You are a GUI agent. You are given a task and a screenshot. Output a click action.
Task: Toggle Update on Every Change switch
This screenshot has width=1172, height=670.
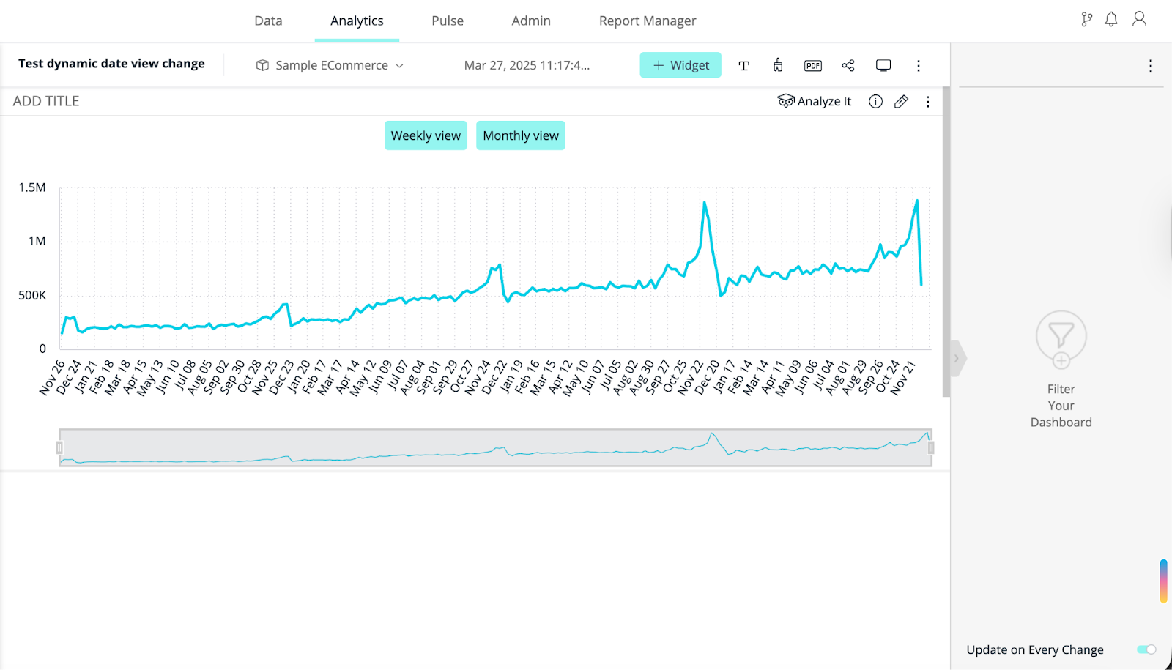coord(1146,649)
